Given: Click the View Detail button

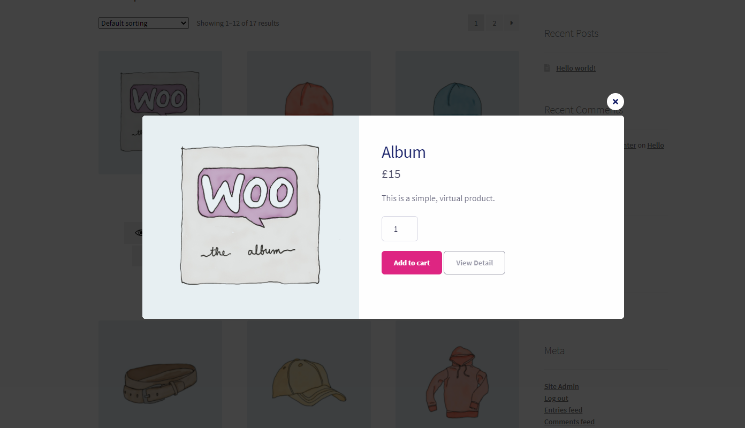Looking at the screenshot, I should click(x=474, y=263).
